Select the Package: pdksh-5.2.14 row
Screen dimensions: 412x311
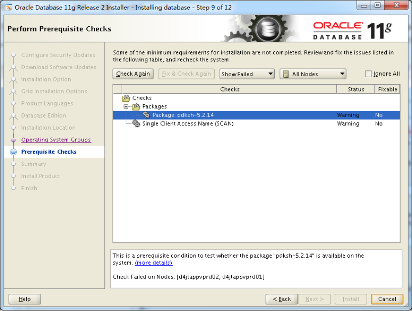tap(257, 115)
